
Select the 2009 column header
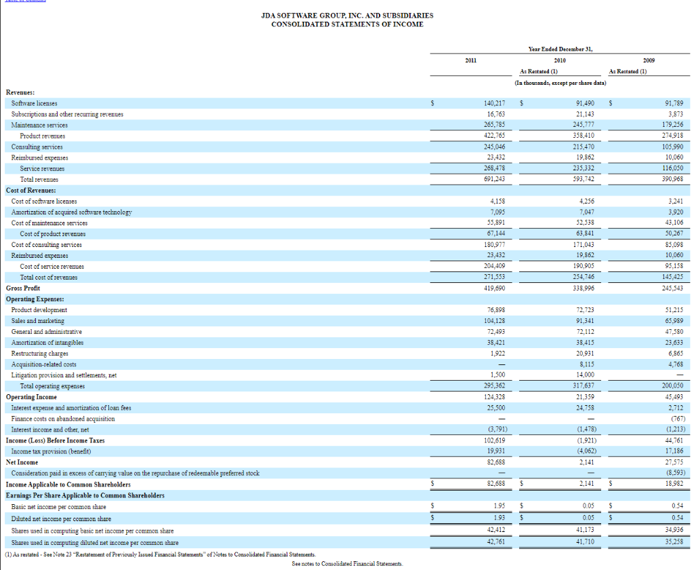[649, 60]
